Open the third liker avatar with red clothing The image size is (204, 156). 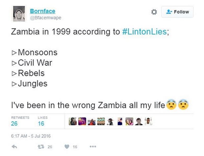coord(92,121)
